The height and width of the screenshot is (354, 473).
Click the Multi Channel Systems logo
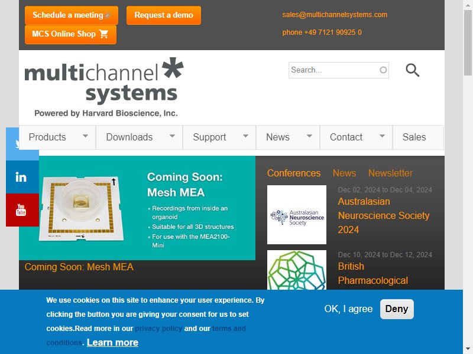tap(104, 87)
